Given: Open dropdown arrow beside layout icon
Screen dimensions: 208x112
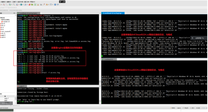Looking at the screenshot, I should tap(53, 5).
